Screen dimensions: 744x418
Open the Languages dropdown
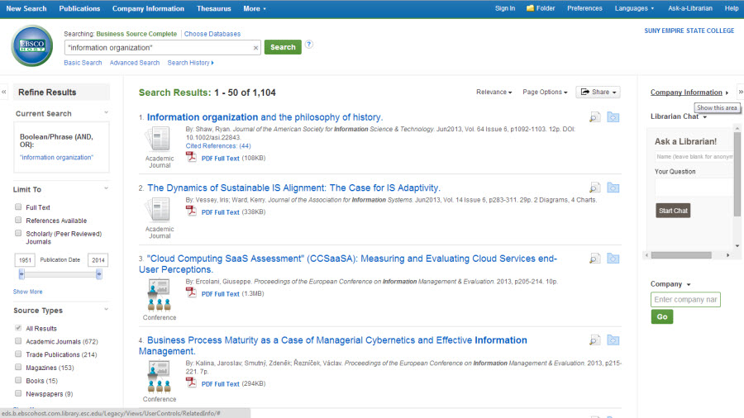coord(634,8)
